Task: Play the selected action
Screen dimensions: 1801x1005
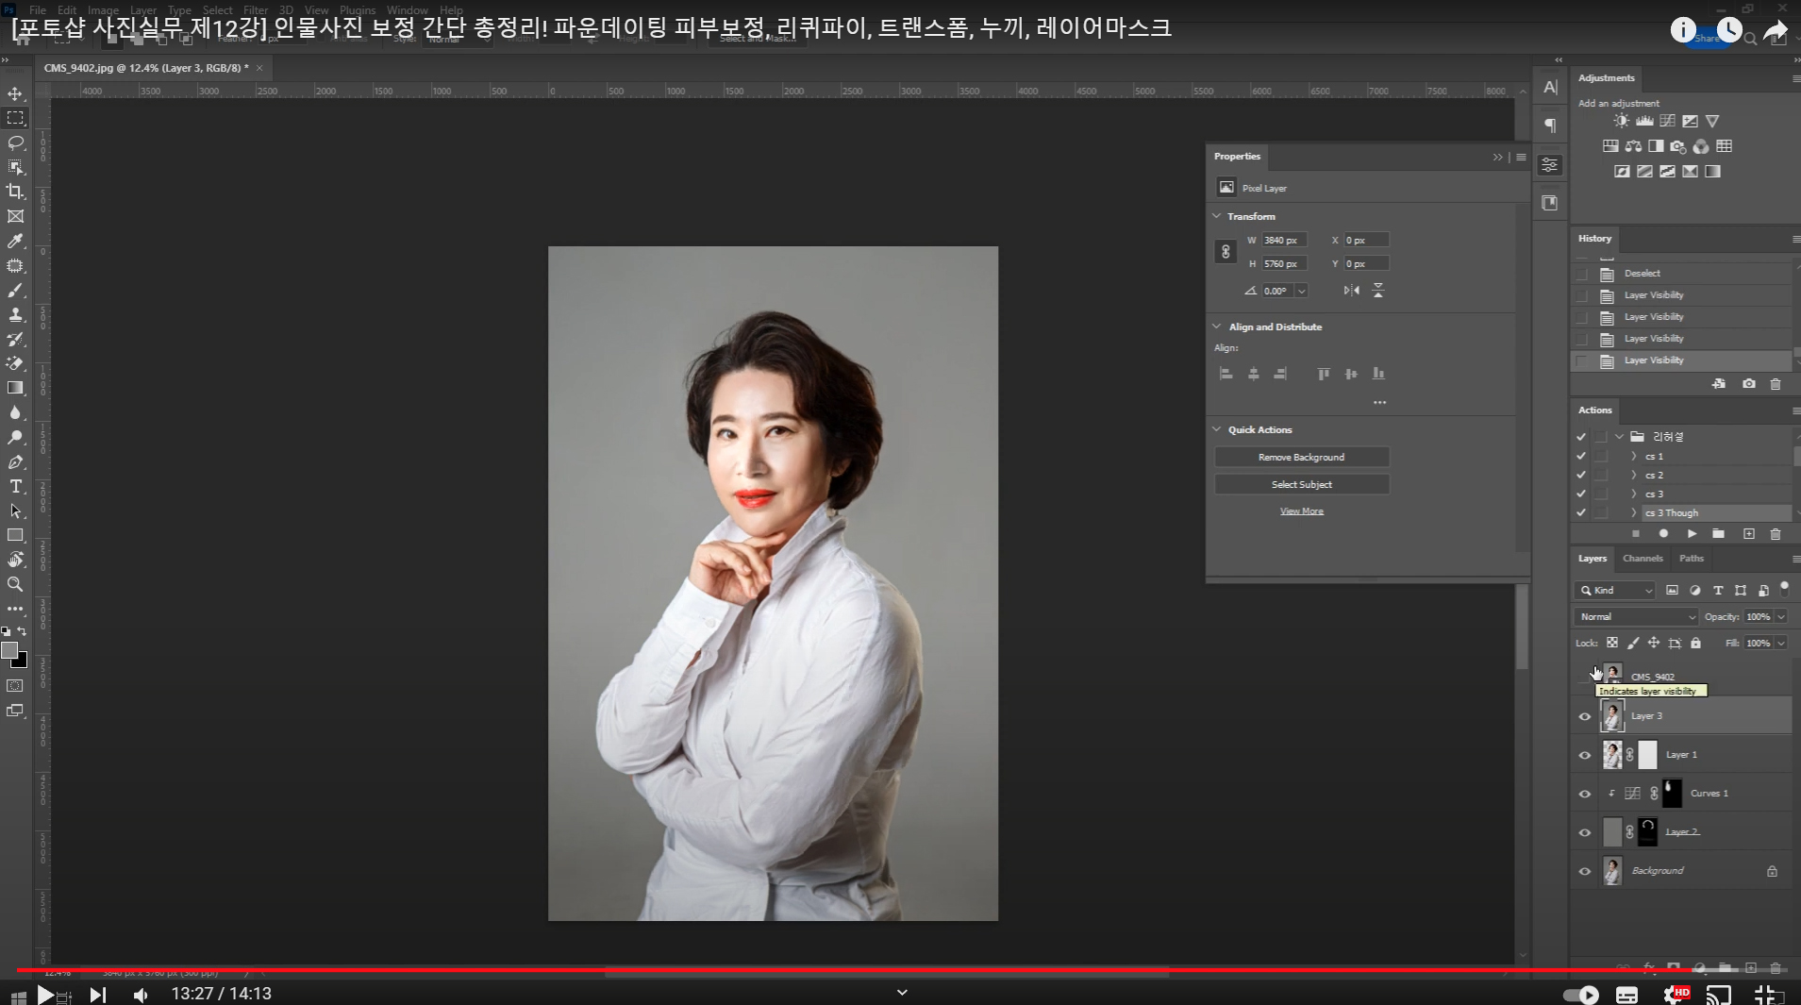Action: 1692,534
